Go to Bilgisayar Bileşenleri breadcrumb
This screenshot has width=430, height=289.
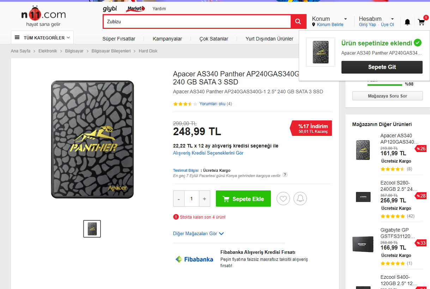tap(111, 51)
